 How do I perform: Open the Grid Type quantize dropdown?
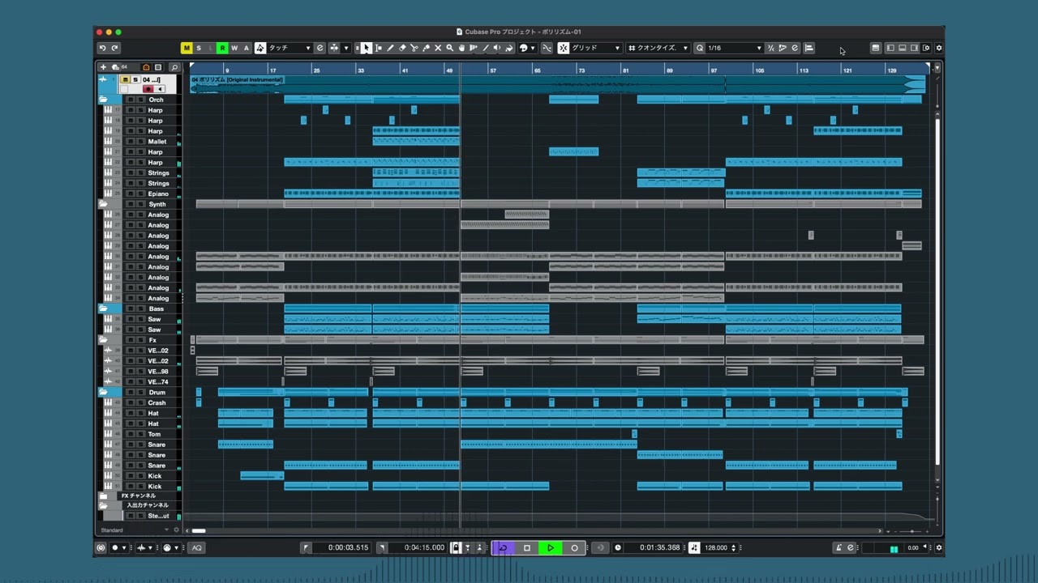pos(658,48)
